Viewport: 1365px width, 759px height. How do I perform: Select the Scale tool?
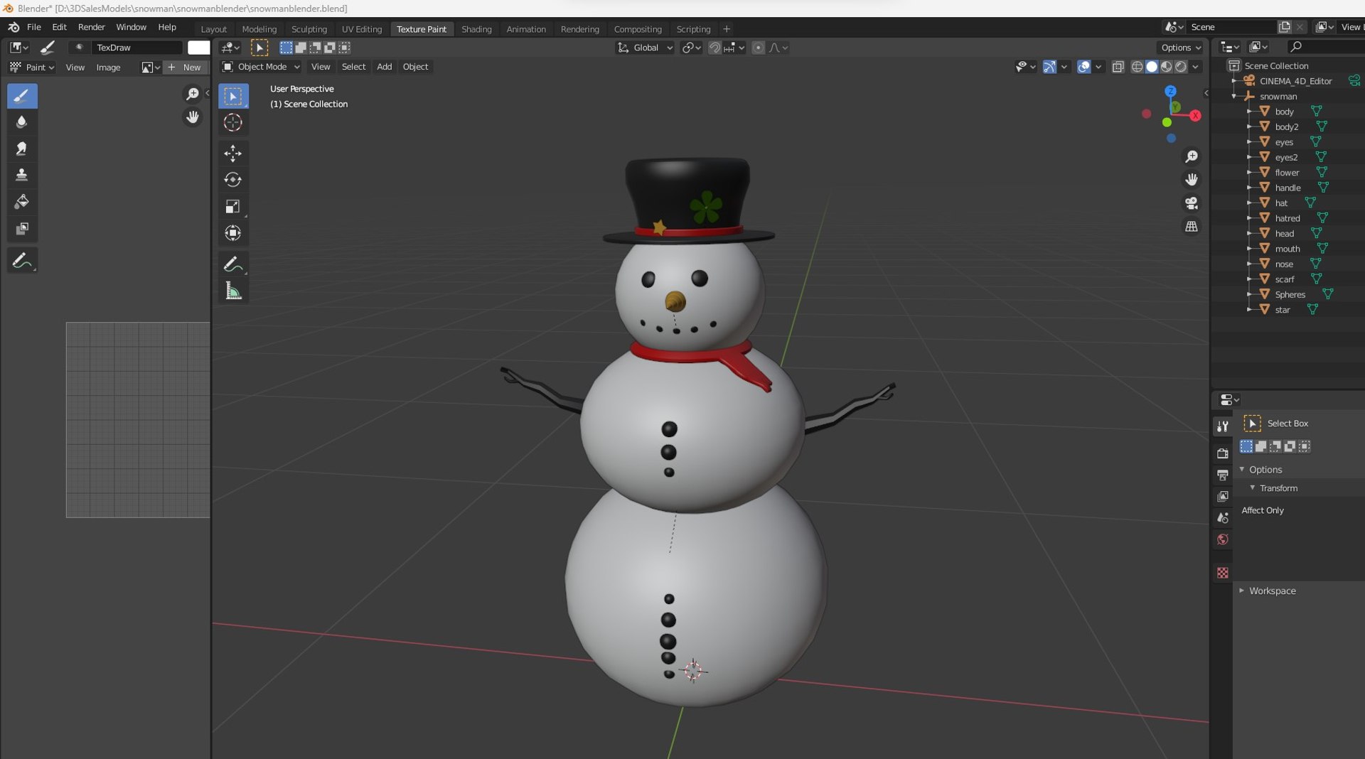pos(233,206)
